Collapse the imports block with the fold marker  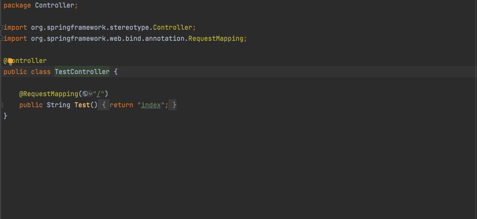coord(2,28)
